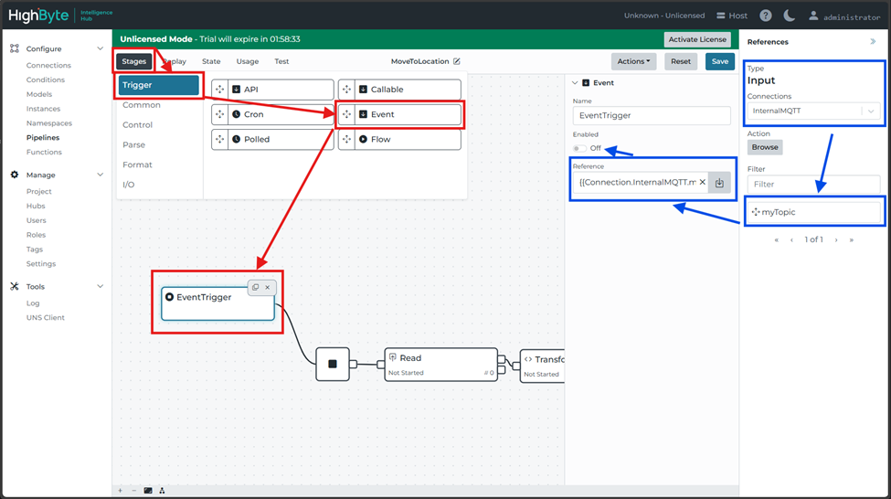
Task: Go to next references page
Action: click(x=836, y=239)
